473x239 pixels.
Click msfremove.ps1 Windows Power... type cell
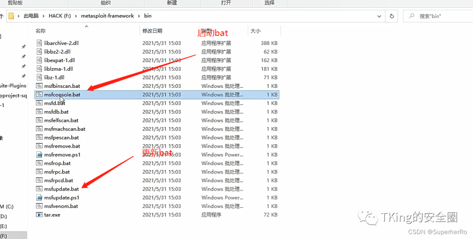click(x=222, y=155)
